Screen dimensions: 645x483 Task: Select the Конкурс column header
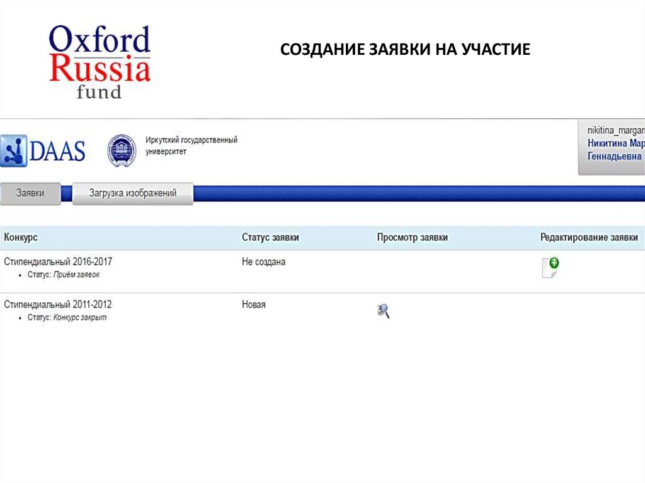tap(21, 237)
